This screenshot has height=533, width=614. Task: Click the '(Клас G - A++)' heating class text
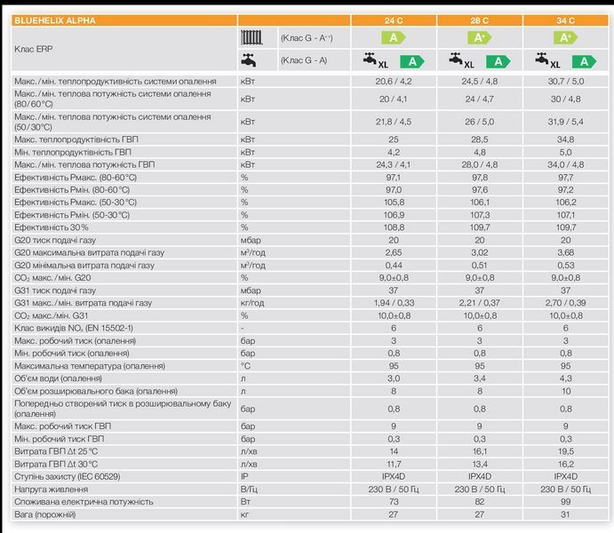click(x=307, y=38)
